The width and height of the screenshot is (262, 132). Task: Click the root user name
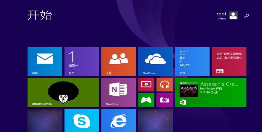click(x=221, y=14)
